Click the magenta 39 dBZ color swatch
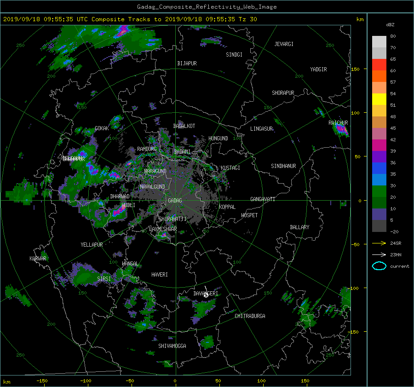 click(x=379, y=145)
